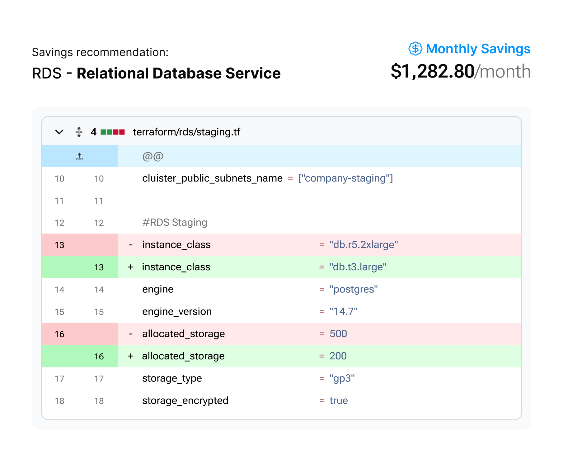
Task: Open the terraform/rds/staging.tf file name
Action: pos(186,132)
